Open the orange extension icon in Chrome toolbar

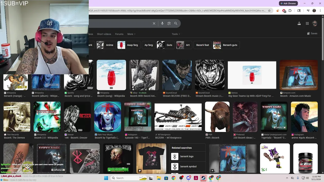pos(278,11)
